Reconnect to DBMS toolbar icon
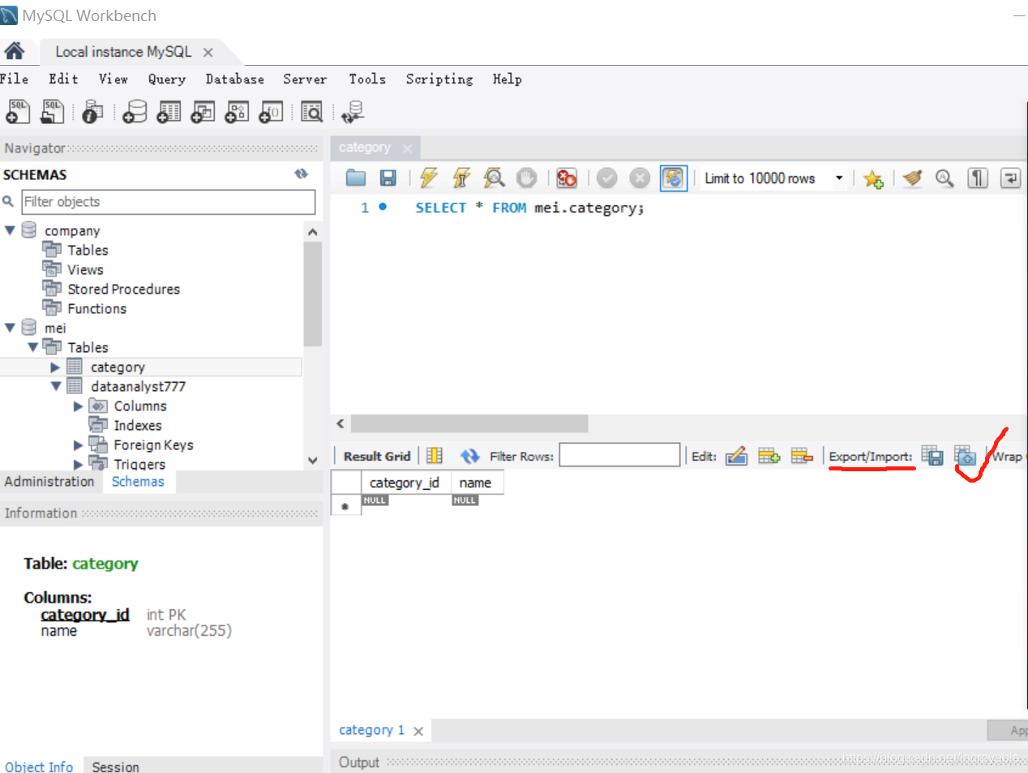This screenshot has height=773, width=1028. (x=353, y=112)
